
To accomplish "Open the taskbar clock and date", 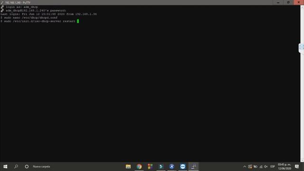I will 285,167.
